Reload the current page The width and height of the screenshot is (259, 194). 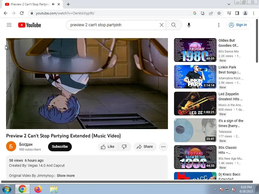pos(22,13)
